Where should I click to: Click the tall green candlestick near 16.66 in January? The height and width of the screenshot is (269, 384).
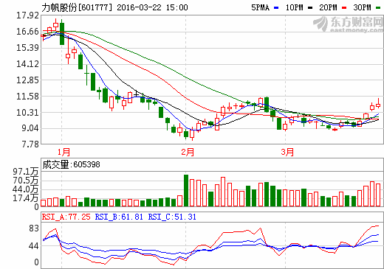(x=62, y=33)
